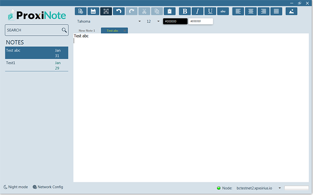Pick the black #000000 text color swatch

click(175, 21)
